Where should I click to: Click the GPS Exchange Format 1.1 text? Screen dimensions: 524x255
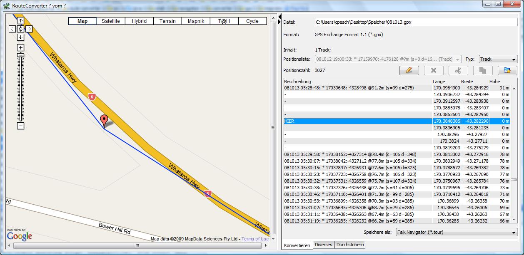click(x=349, y=35)
